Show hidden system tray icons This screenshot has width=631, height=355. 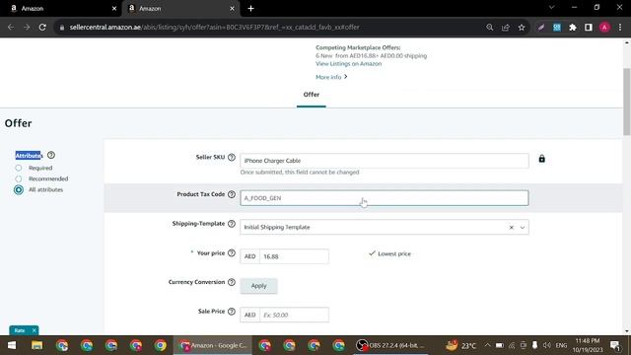[487, 345]
